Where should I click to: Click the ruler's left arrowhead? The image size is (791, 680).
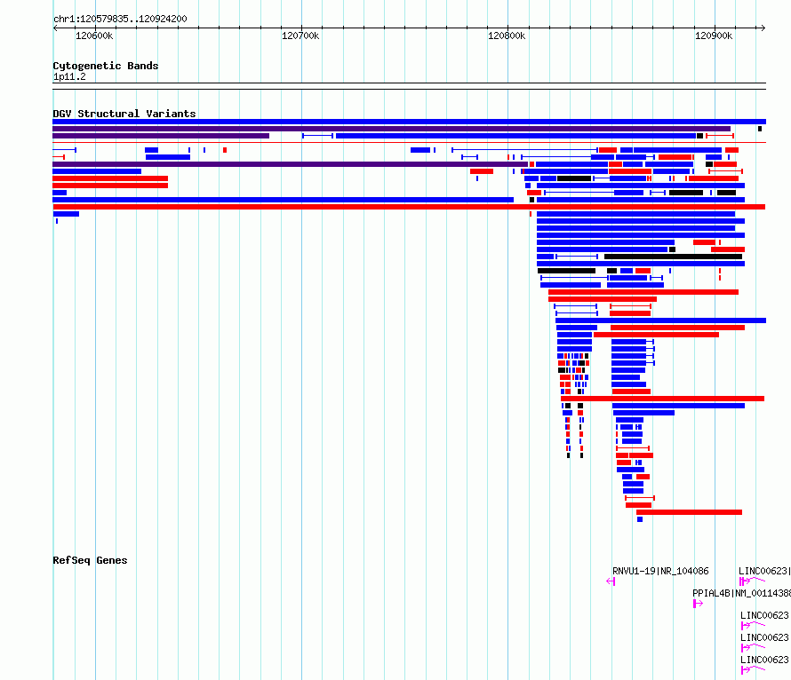55,28
